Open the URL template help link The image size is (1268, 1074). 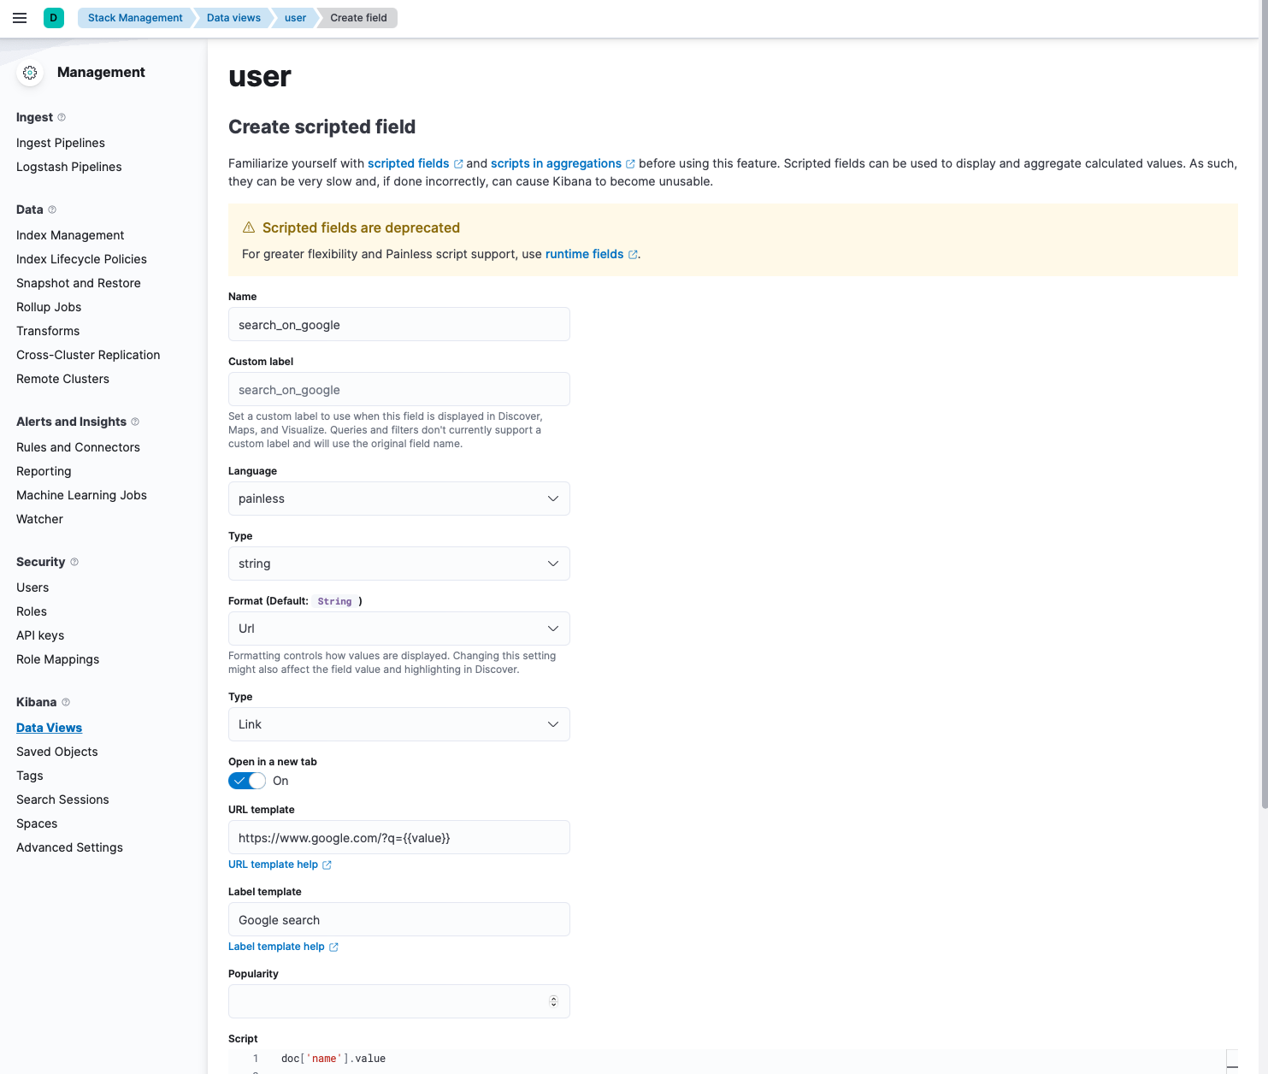(x=274, y=865)
